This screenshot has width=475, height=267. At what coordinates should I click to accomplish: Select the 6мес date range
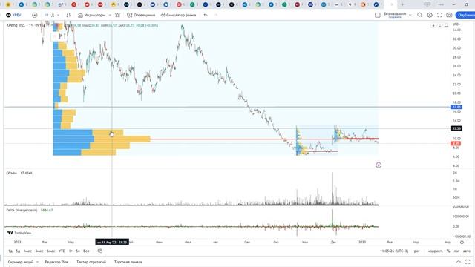[x=51, y=251]
